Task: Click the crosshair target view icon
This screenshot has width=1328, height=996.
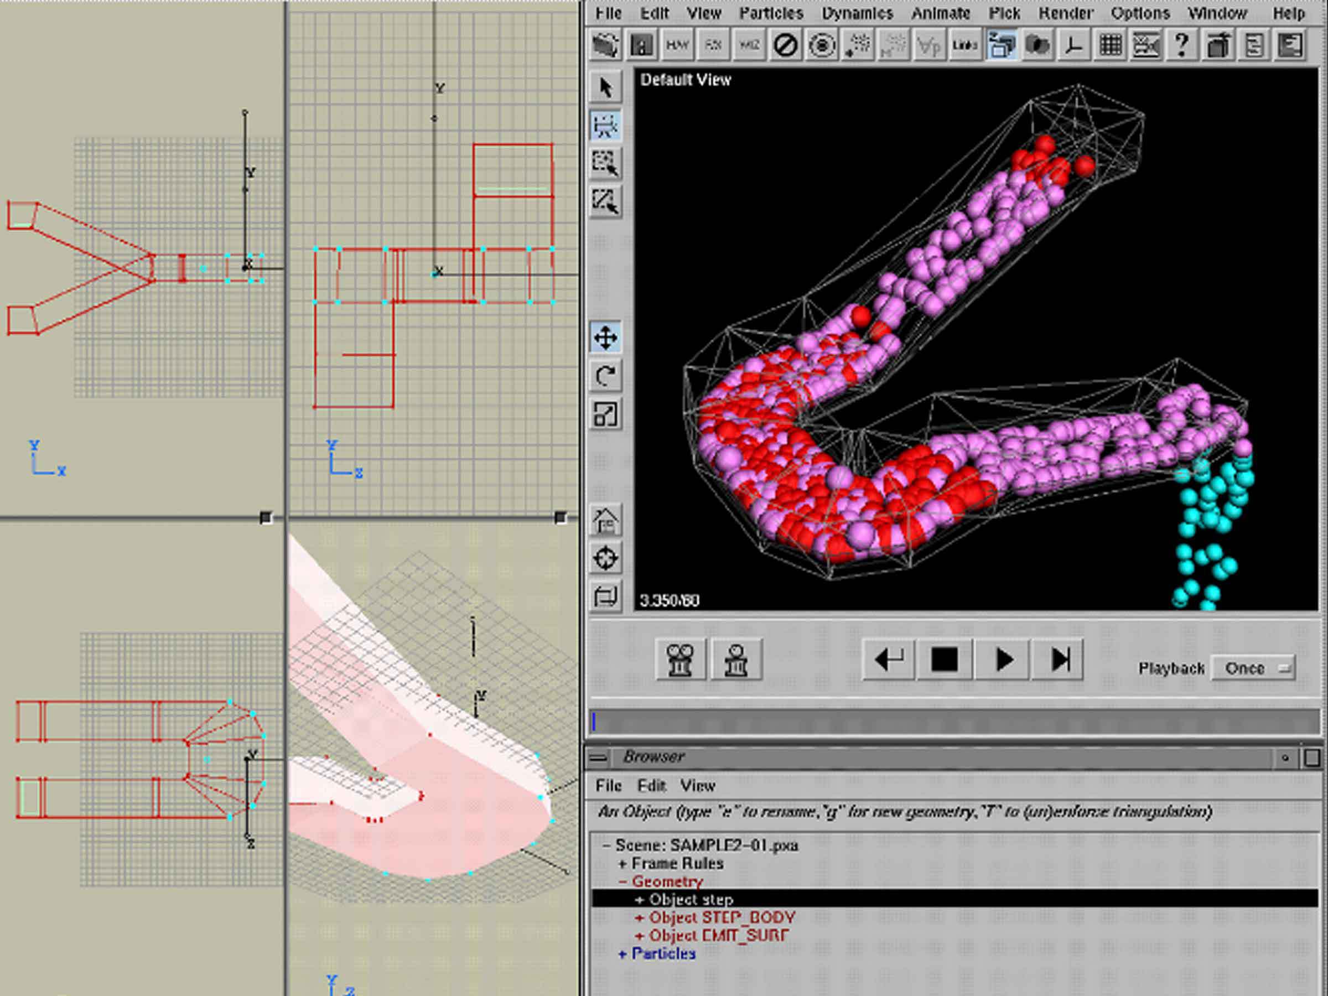Action: pyautogui.click(x=605, y=558)
